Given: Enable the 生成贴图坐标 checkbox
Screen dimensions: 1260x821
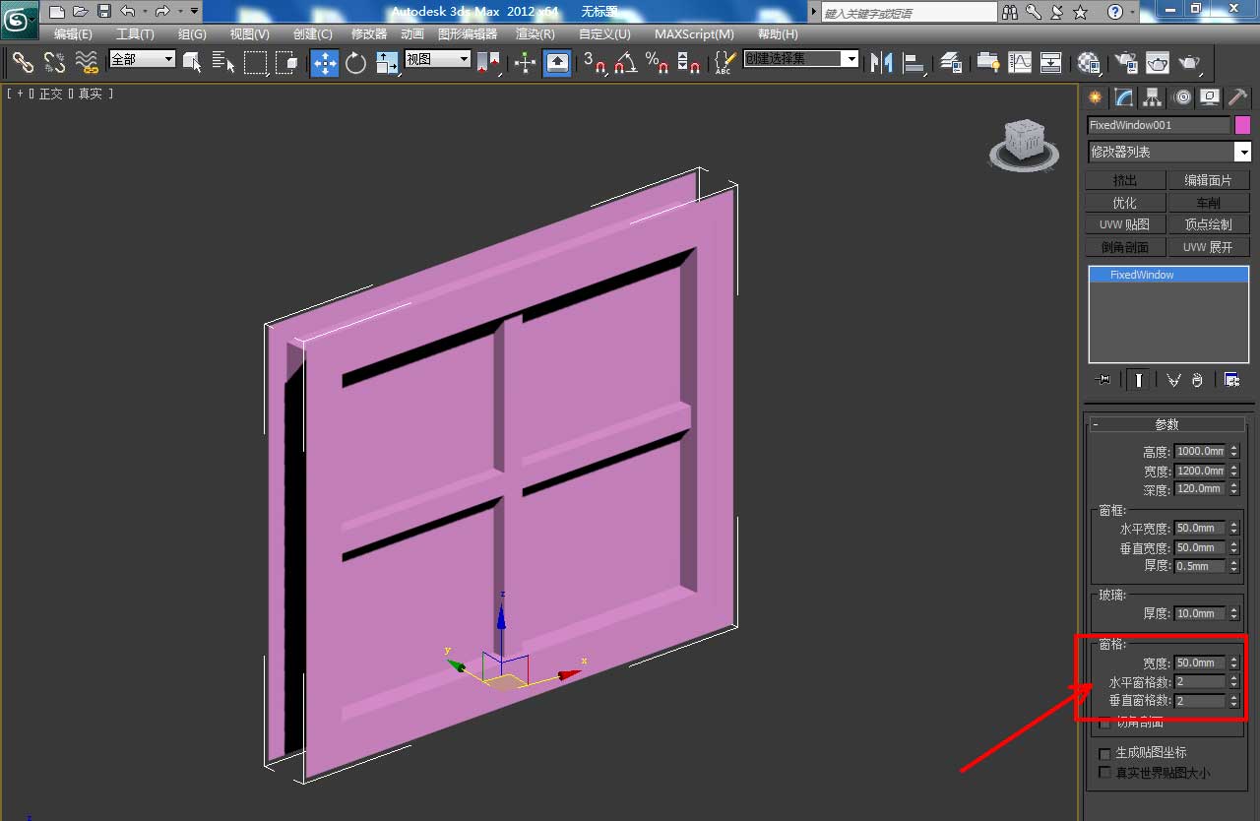Looking at the screenshot, I should [1104, 753].
